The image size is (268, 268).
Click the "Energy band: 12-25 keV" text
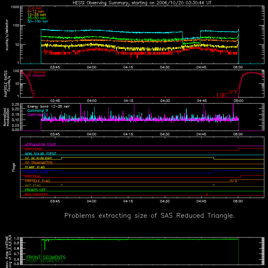pyautogui.click(x=49, y=107)
